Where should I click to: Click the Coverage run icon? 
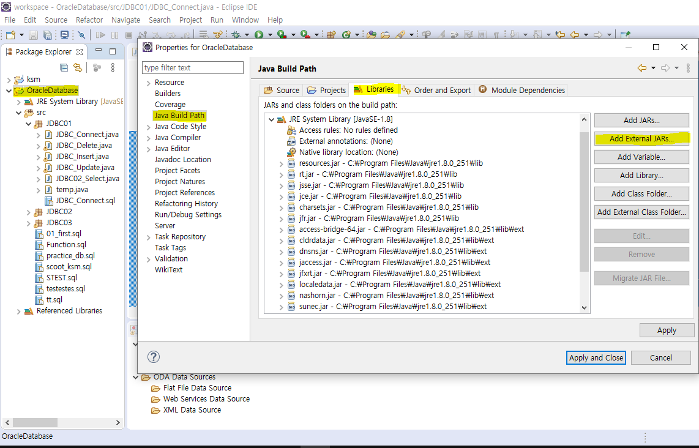point(282,35)
